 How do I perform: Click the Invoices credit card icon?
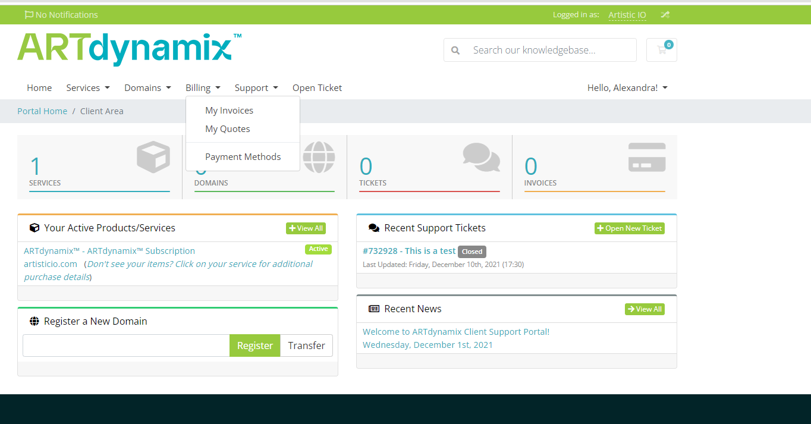647,157
